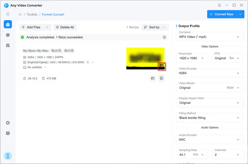Click the Output Profile heading

(x=189, y=26)
